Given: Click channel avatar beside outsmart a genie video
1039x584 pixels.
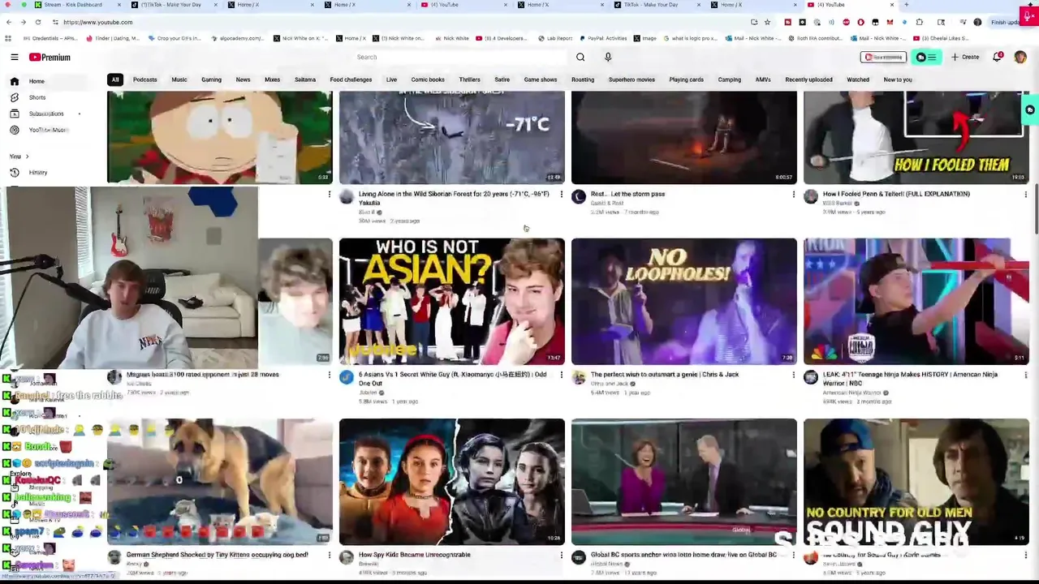Looking at the screenshot, I should coord(579,377).
